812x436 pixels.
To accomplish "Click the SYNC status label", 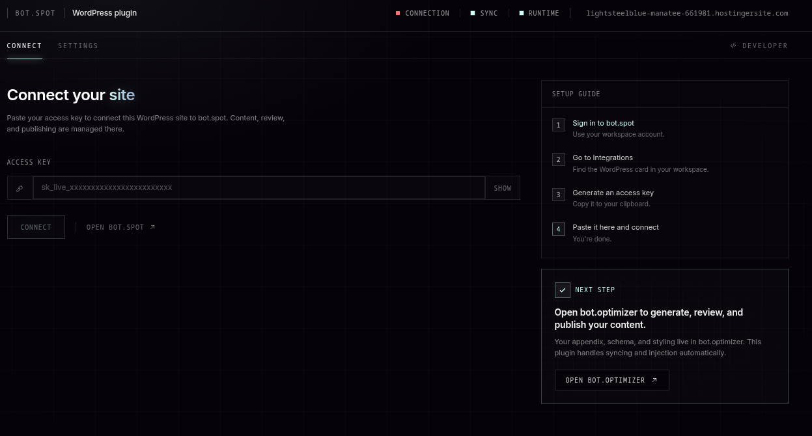I will (x=489, y=13).
